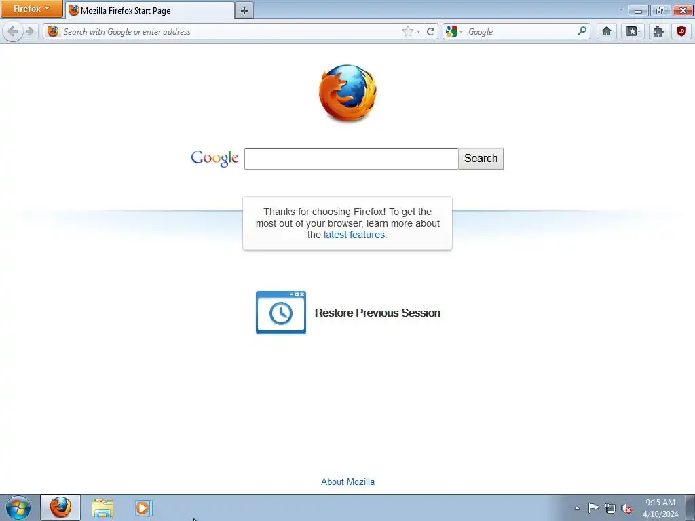Viewport: 695px width, 521px height.
Task: Click the muted volume tray icon
Action: pos(626,508)
